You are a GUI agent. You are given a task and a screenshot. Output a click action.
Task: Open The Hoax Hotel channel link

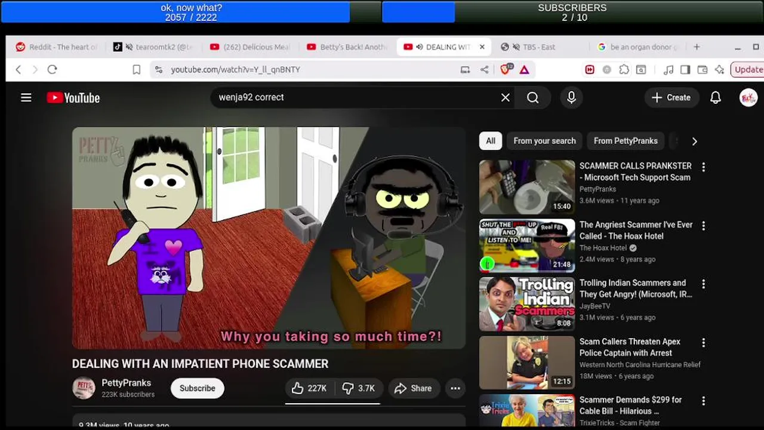click(x=603, y=248)
